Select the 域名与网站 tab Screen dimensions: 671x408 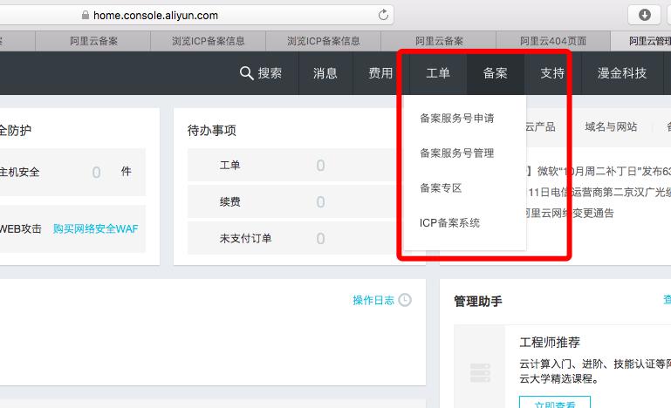(x=611, y=126)
